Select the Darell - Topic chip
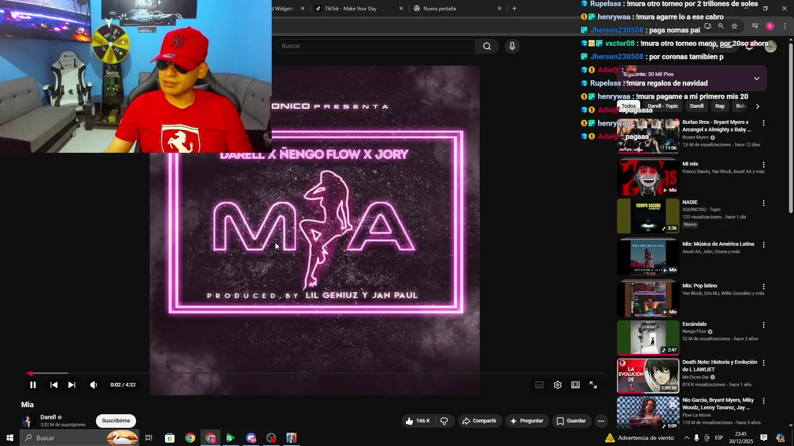Image resolution: width=794 pixels, height=446 pixels. [662, 106]
